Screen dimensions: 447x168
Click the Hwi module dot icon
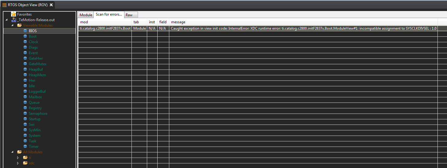tap(25, 80)
